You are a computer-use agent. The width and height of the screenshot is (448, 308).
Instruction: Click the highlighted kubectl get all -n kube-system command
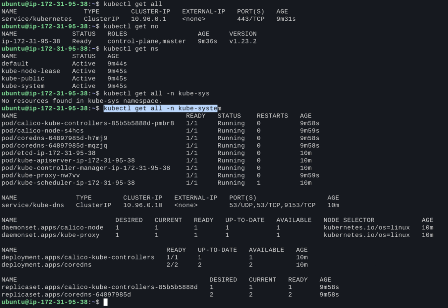coord(161,108)
